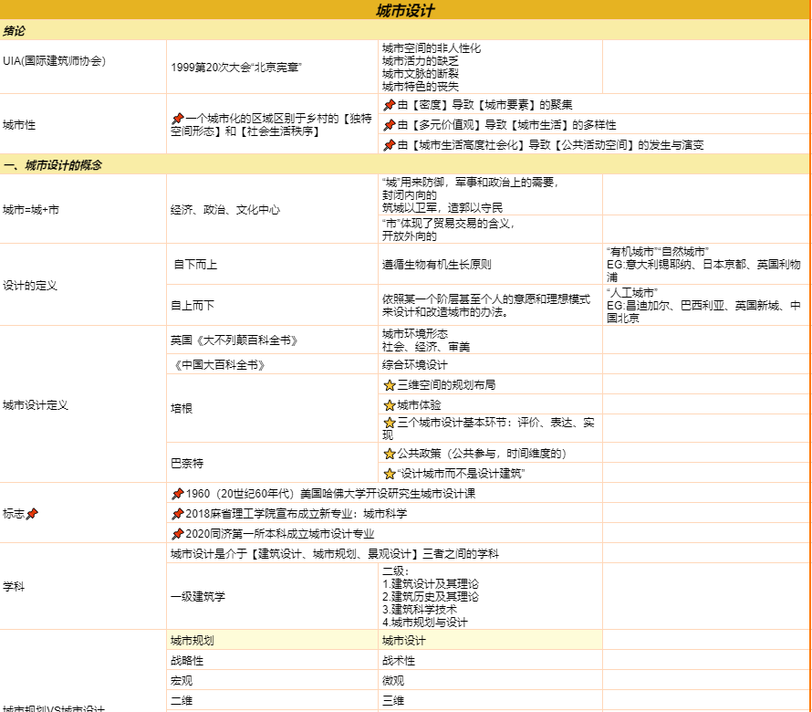
Task: Click the pushpin icon before 由【多元价值观】
Action: 389,124
